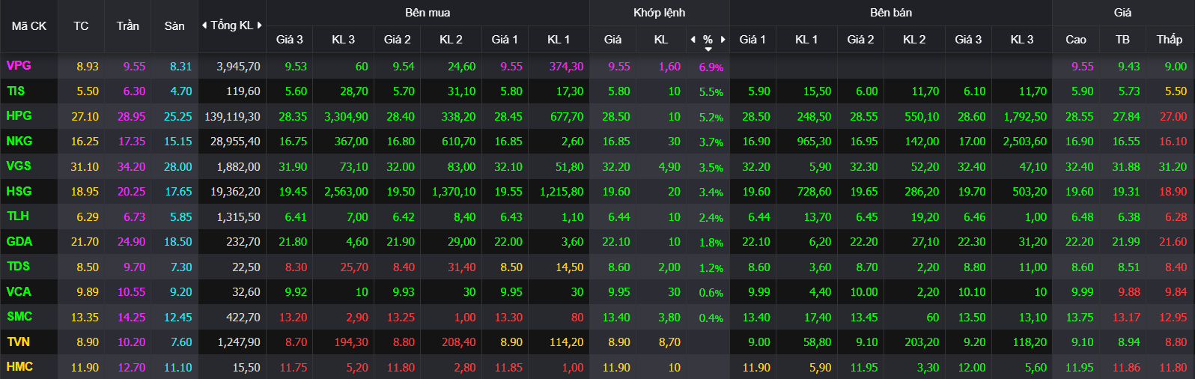
Task: Click HPG low price 27.00
Action: click(1173, 117)
